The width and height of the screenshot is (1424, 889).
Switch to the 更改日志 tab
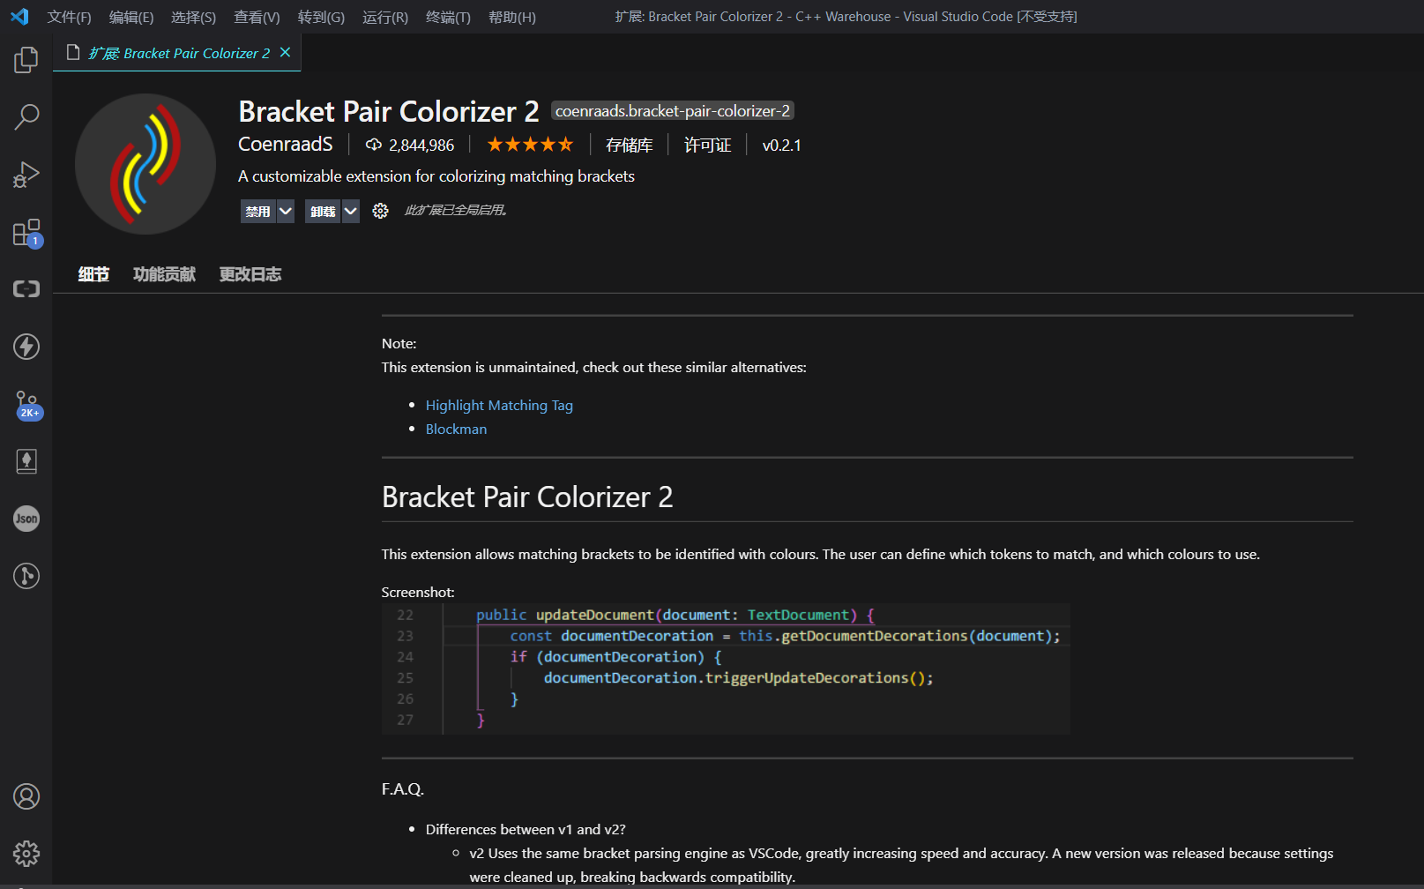tap(250, 274)
